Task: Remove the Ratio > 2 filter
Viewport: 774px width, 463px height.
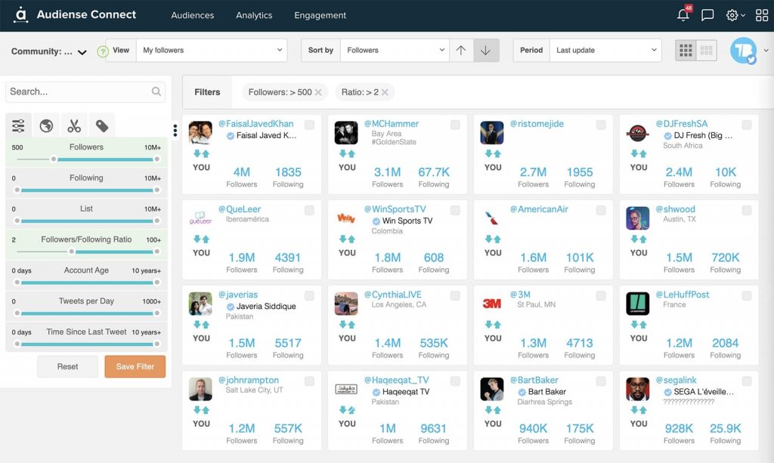Action: [x=385, y=92]
